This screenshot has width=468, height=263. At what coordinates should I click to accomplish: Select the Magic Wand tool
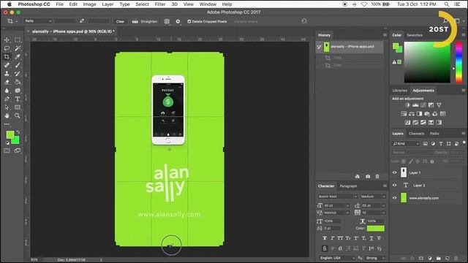pos(18,48)
